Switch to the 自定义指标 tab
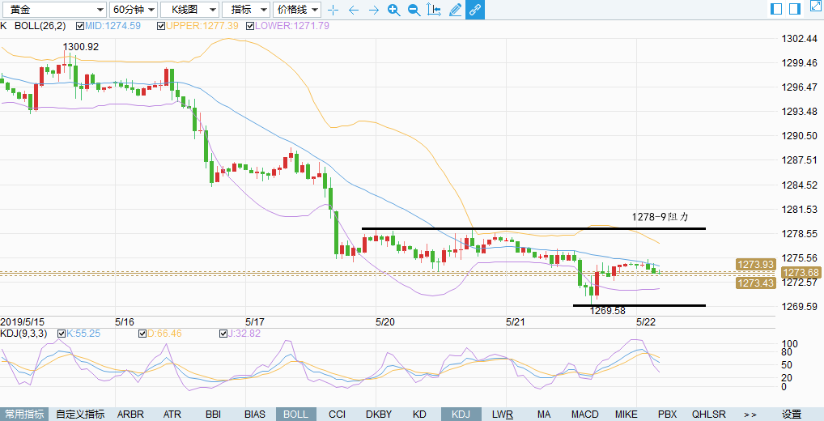This screenshot has width=824, height=421. tap(80, 414)
